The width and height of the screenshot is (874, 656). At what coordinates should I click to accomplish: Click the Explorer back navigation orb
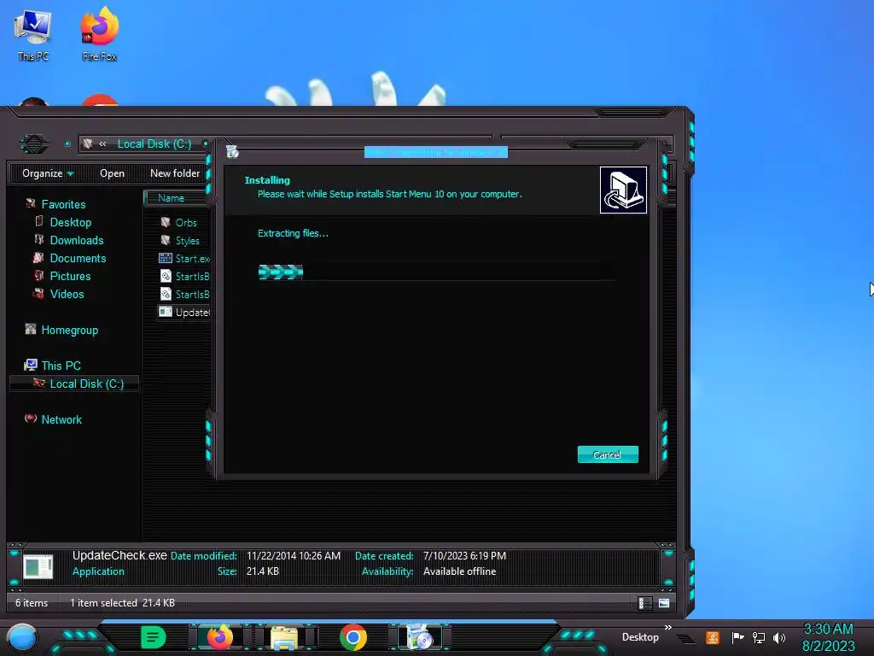(x=34, y=143)
